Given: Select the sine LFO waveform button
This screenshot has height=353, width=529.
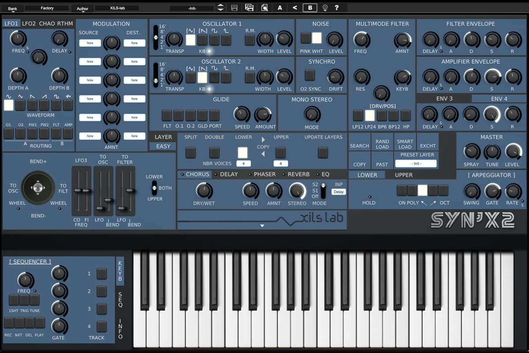Looking at the screenshot, I should [9, 105].
